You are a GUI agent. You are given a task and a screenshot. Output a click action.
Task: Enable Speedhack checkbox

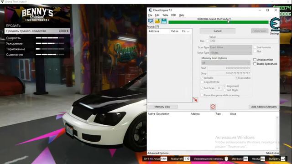tap(255, 64)
